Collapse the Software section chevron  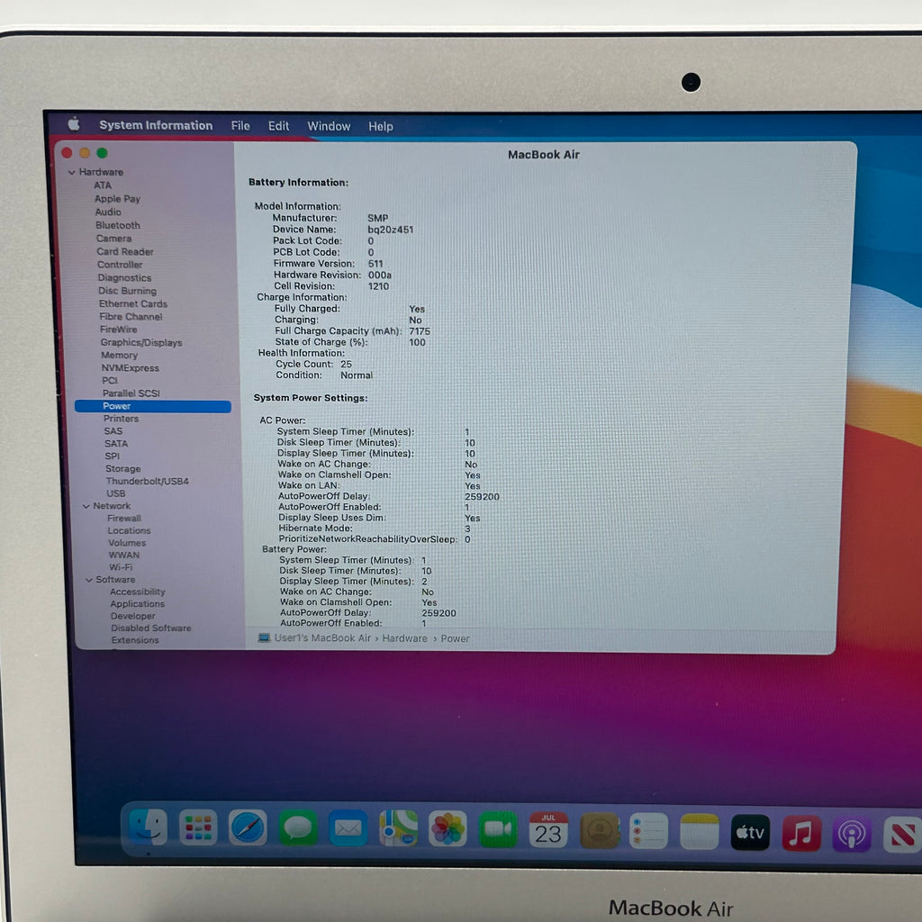89,580
